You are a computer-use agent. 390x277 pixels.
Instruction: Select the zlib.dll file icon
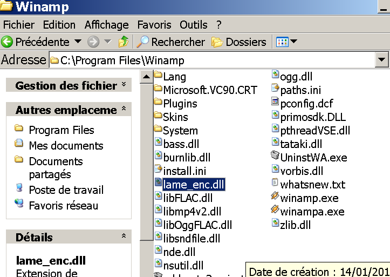pyautogui.click(x=275, y=222)
